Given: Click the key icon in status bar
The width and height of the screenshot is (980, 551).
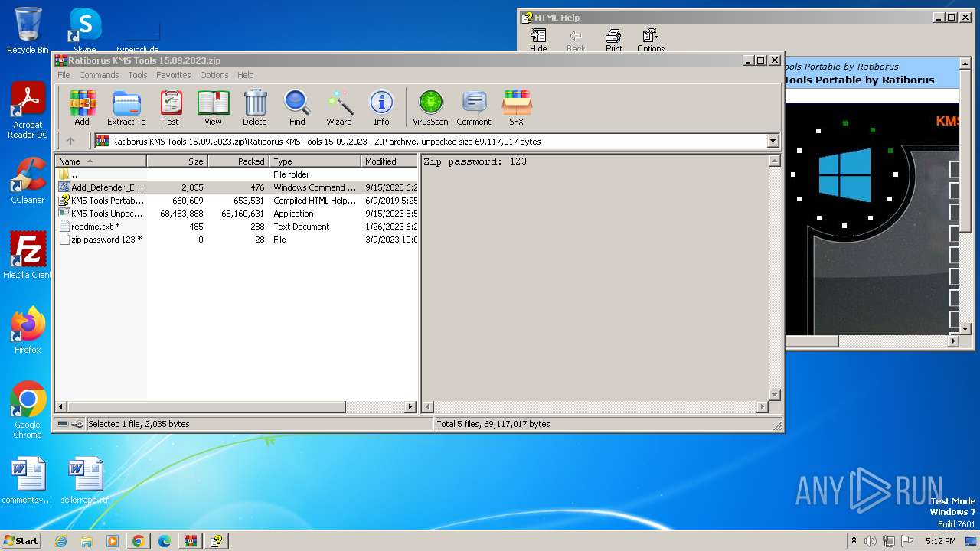Looking at the screenshot, I should coord(77,424).
